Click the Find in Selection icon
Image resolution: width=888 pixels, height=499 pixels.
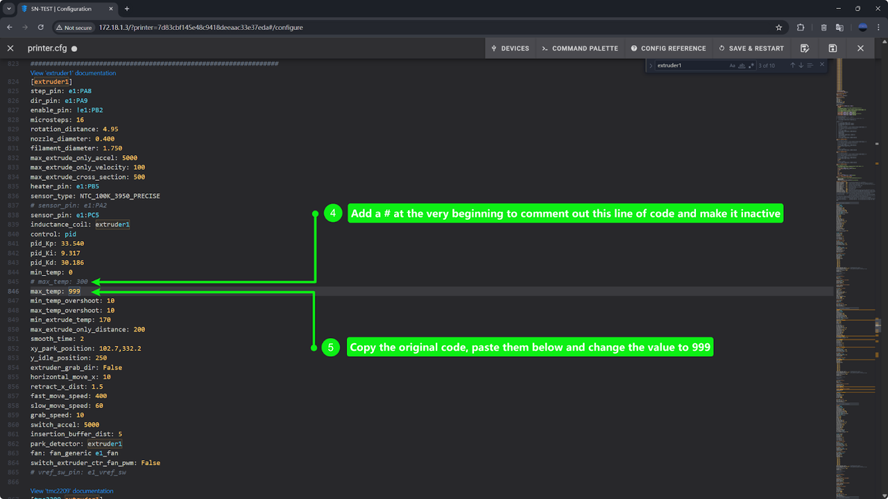(x=810, y=65)
